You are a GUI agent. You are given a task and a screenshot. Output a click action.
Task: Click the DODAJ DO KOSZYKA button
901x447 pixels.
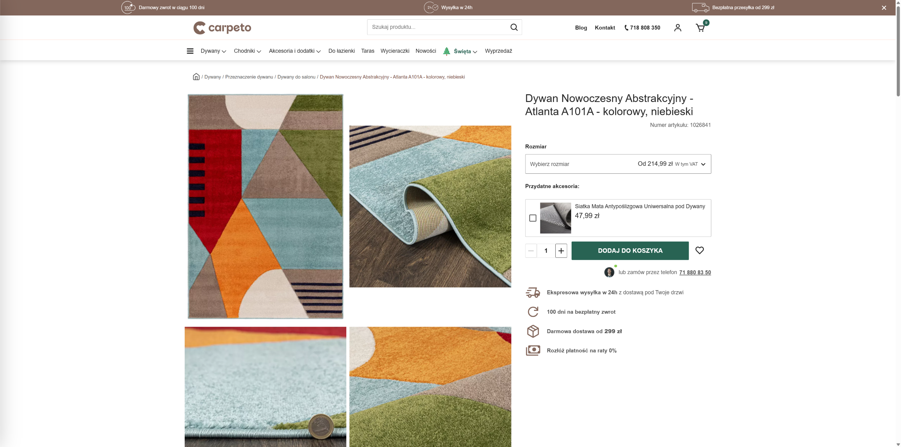[x=630, y=251]
